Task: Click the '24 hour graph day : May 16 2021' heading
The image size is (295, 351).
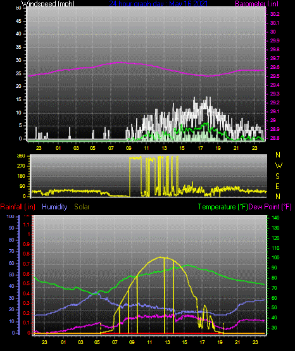Action: (x=159, y=4)
